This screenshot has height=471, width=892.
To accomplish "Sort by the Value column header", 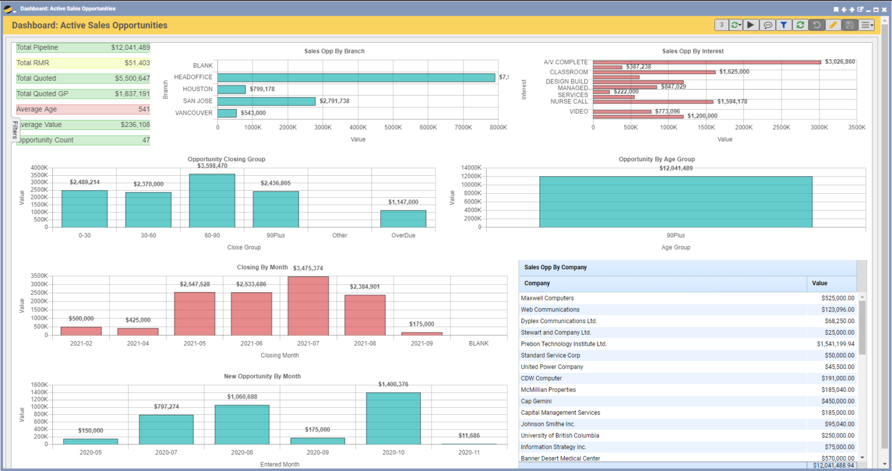I will 832,284.
